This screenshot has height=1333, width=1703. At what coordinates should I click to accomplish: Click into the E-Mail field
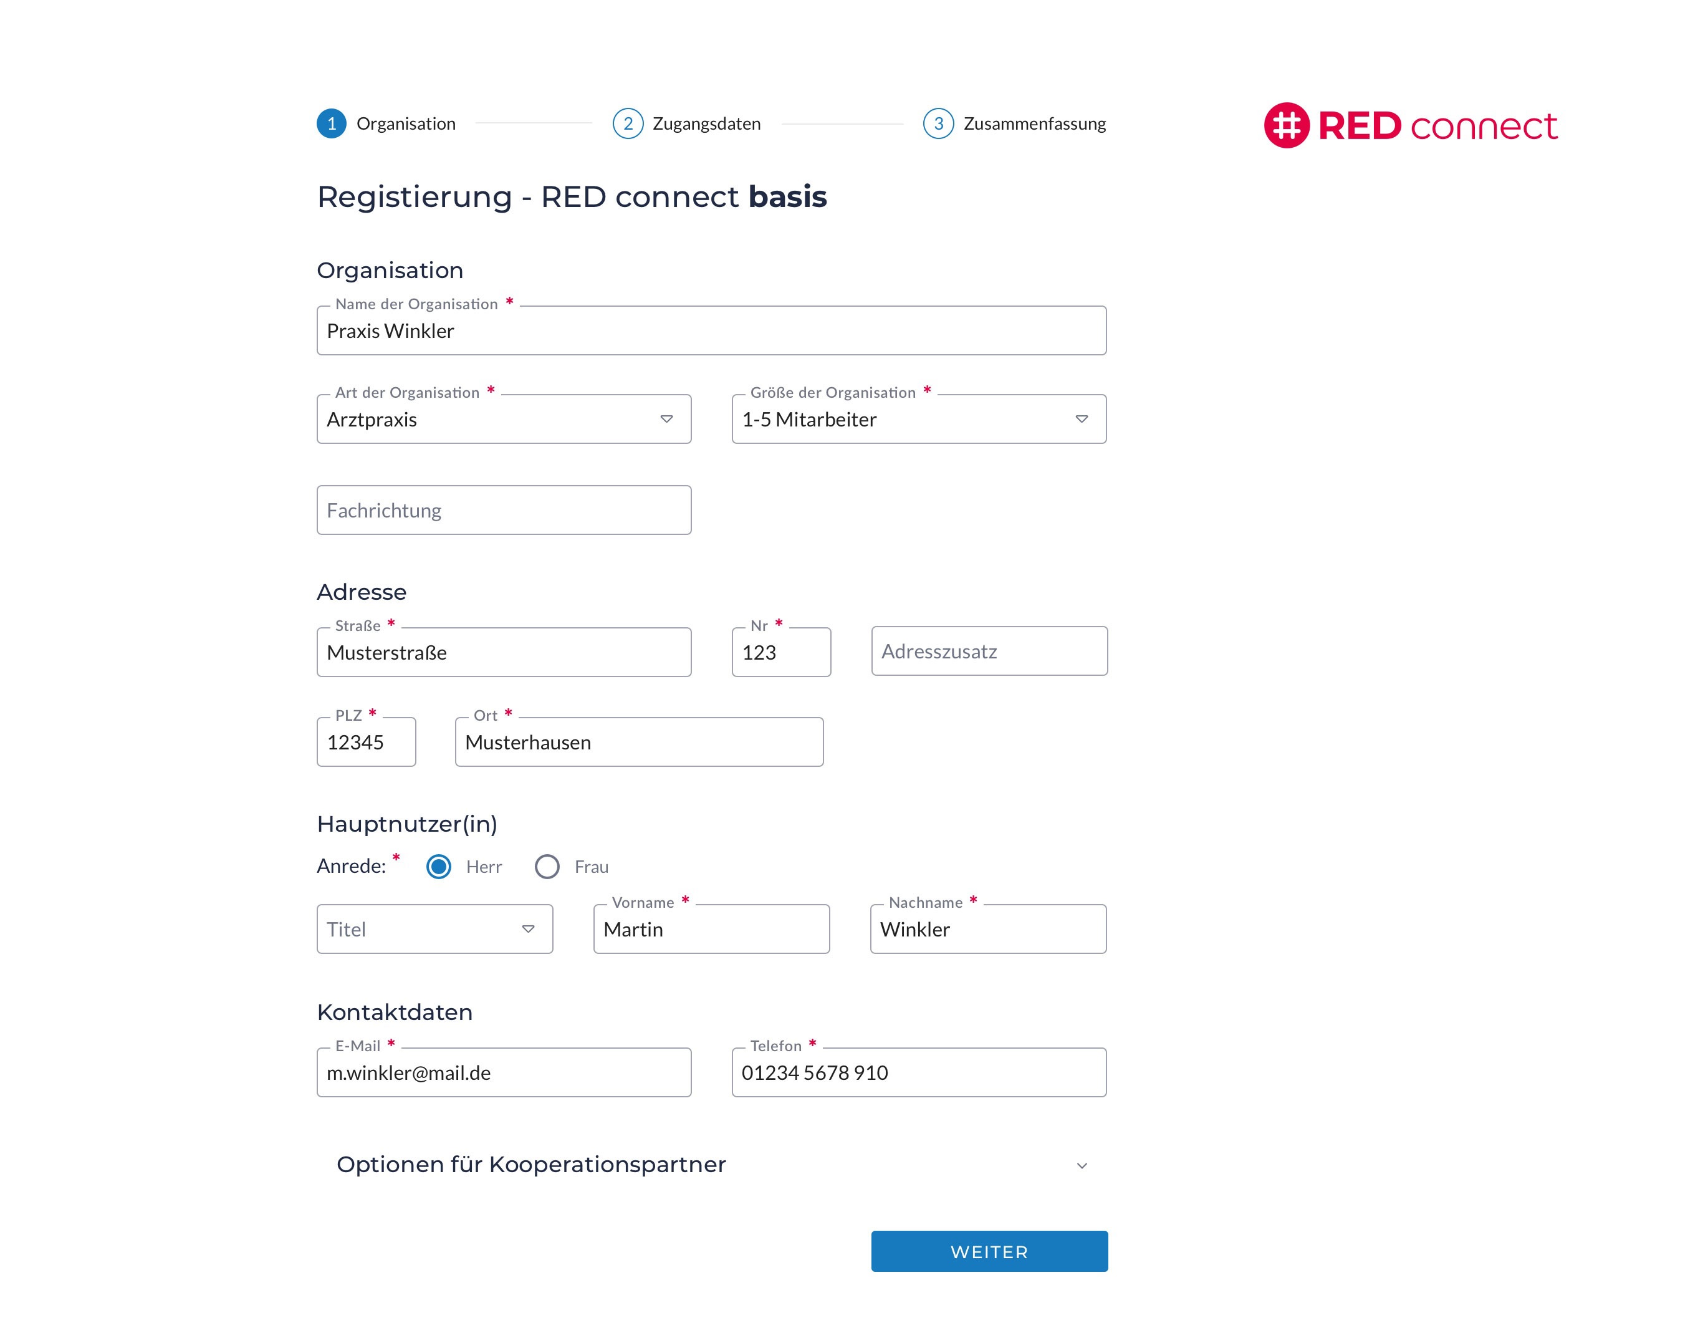coord(504,1072)
